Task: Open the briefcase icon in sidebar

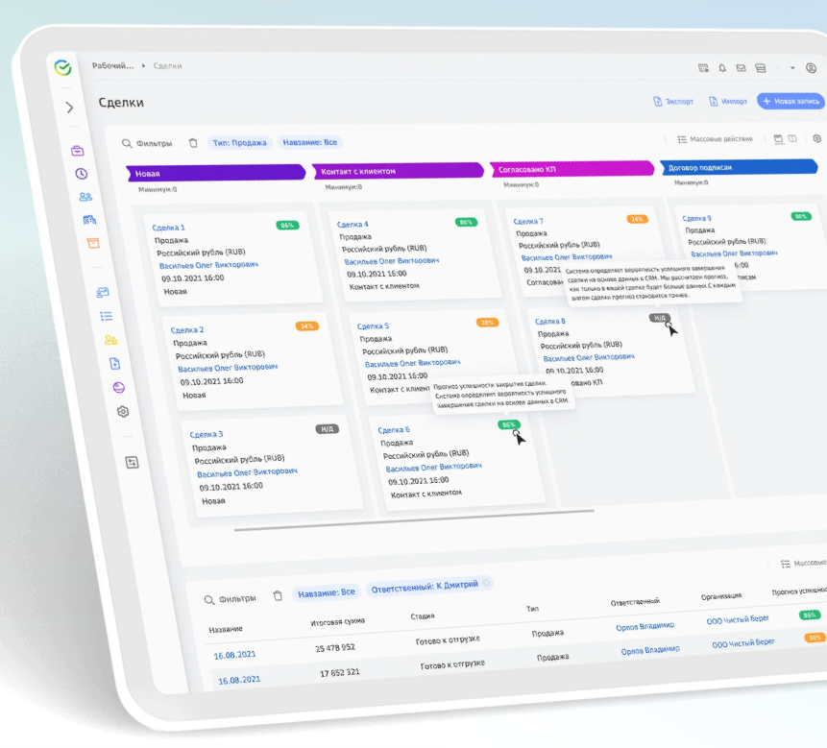Action: pyautogui.click(x=78, y=152)
